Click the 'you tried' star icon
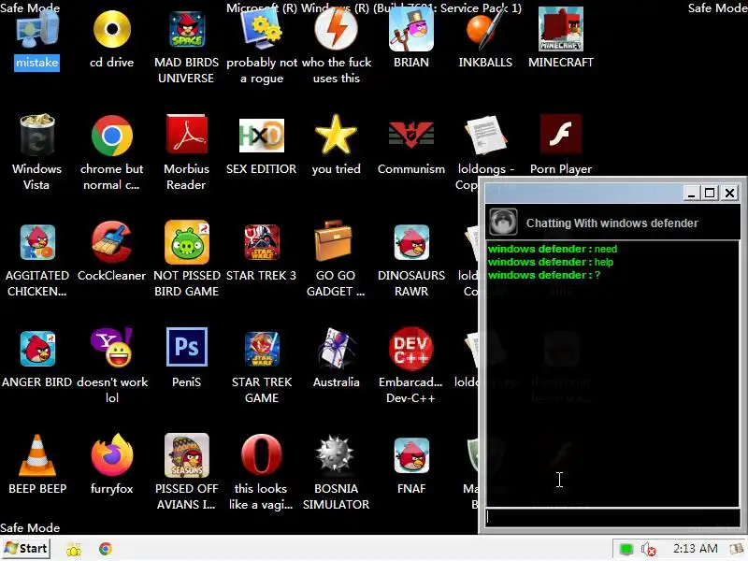Viewport: 748px width, 561px height. tap(336, 135)
